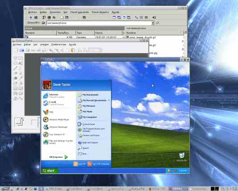
Task: Launch Tour Windows XP entry
Action: [x=54, y=135]
